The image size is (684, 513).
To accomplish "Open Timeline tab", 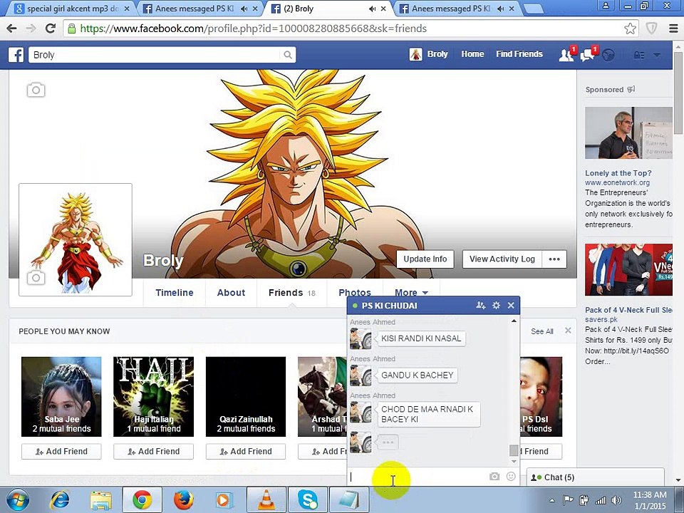I will [x=175, y=293].
